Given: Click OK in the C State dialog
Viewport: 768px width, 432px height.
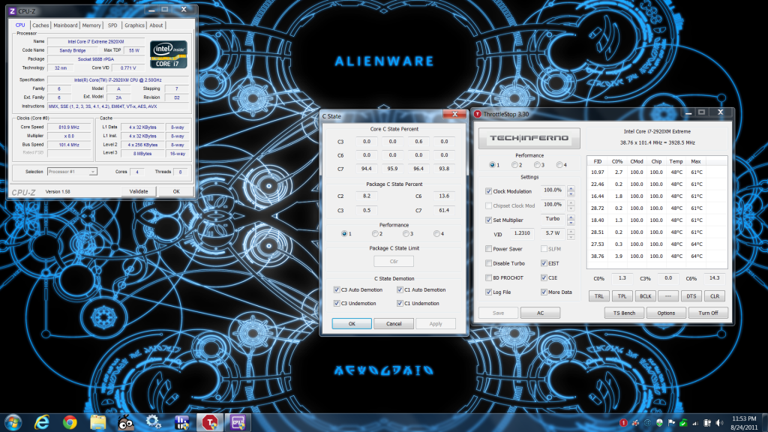Looking at the screenshot, I should pos(352,324).
